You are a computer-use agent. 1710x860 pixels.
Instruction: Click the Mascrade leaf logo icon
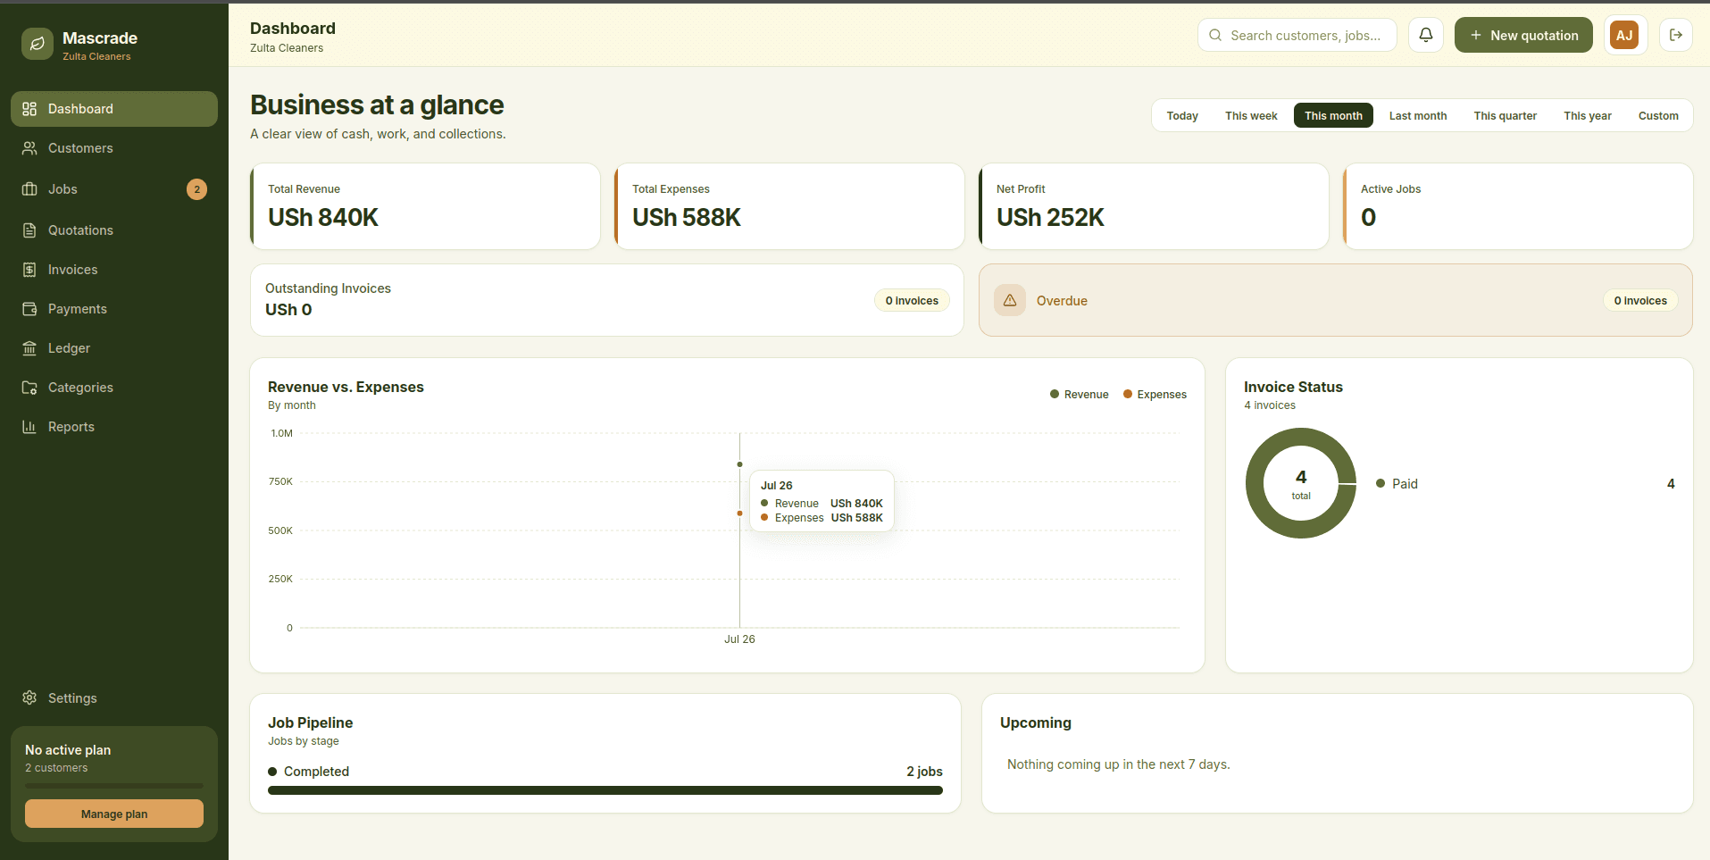coord(38,44)
